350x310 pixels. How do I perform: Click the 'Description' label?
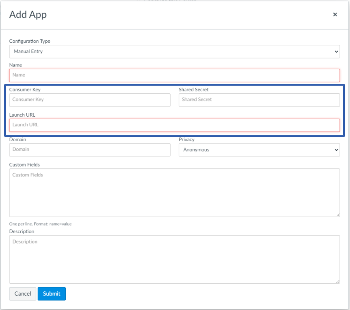(22, 232)
